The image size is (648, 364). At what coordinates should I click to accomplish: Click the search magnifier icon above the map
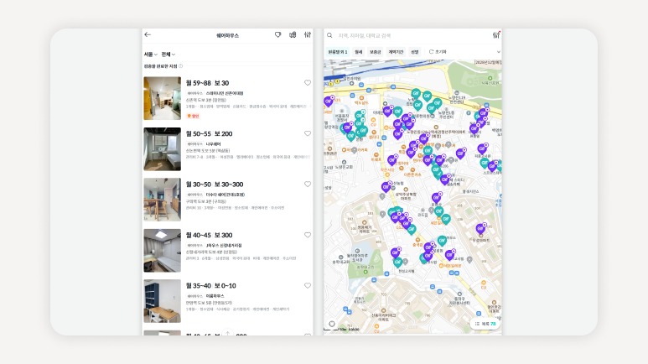pyautogui.click(x=329, y=35)
